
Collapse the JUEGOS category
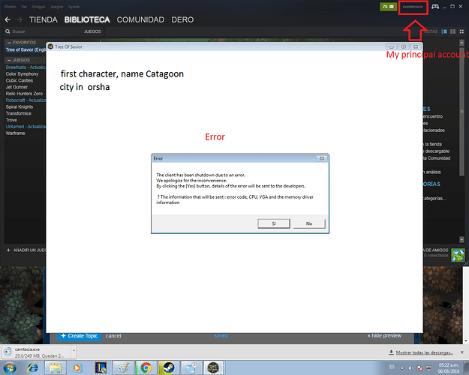point(8,59)
